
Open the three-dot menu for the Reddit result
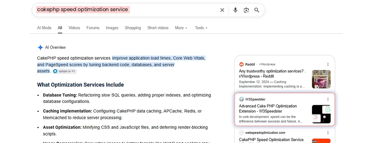328,64
